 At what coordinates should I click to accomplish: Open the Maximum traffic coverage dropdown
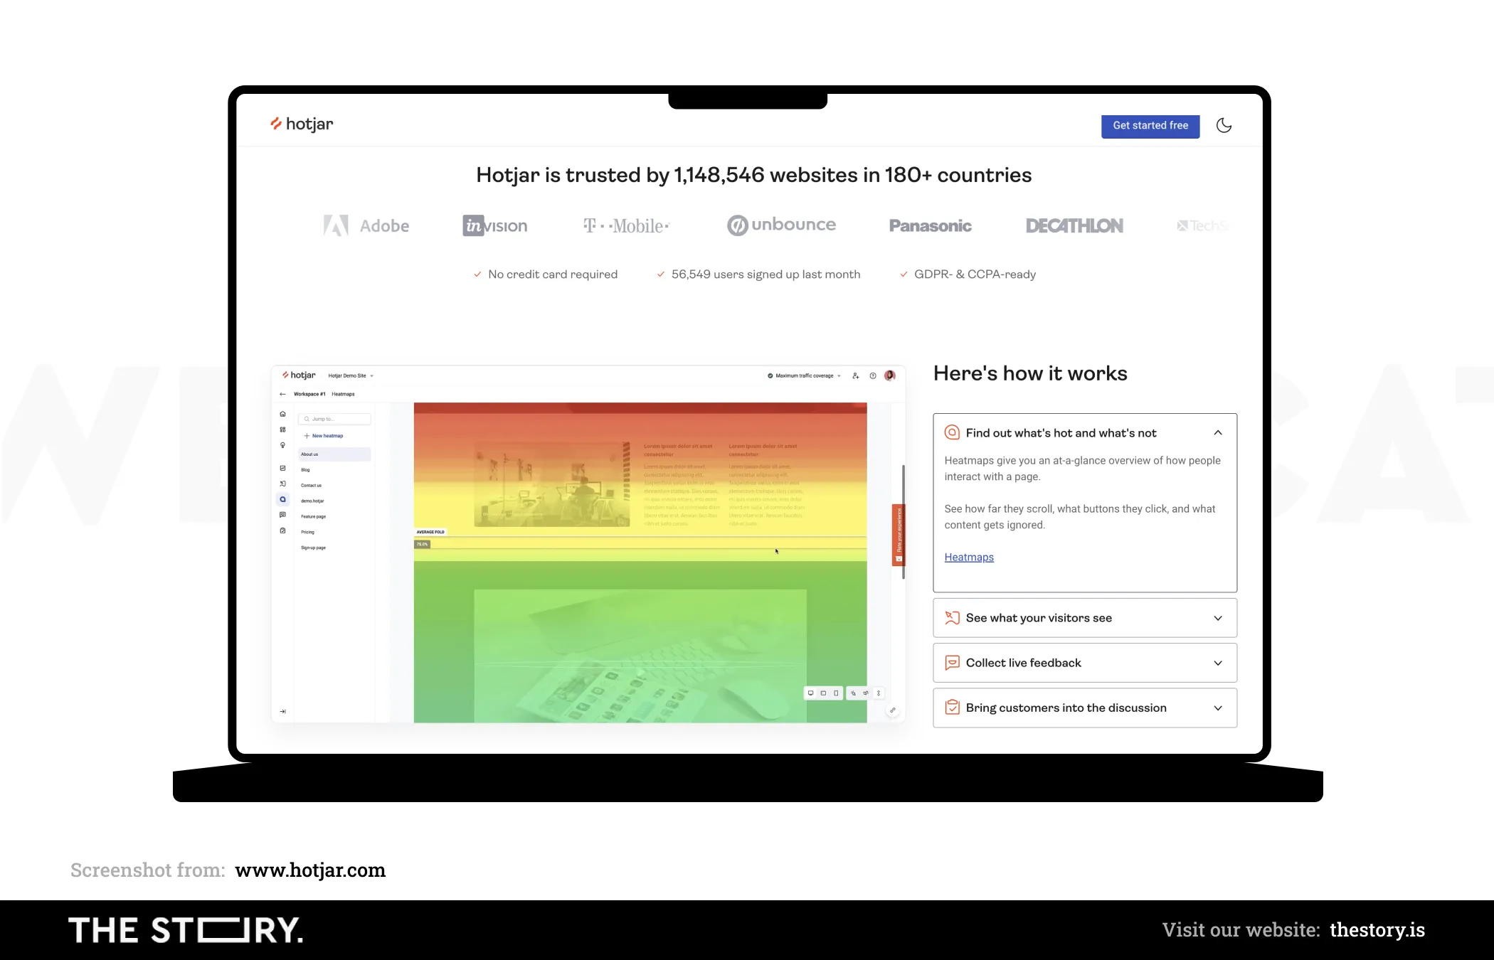804,375
